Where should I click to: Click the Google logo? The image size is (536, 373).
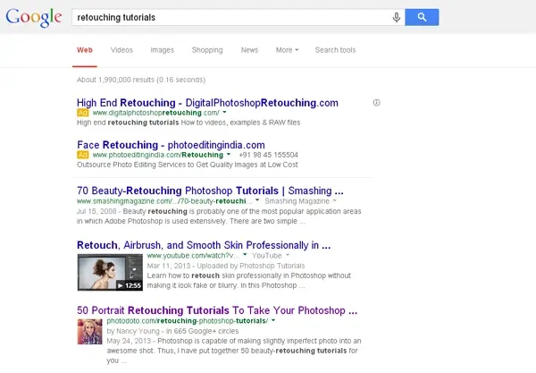(x=34, y=18)
